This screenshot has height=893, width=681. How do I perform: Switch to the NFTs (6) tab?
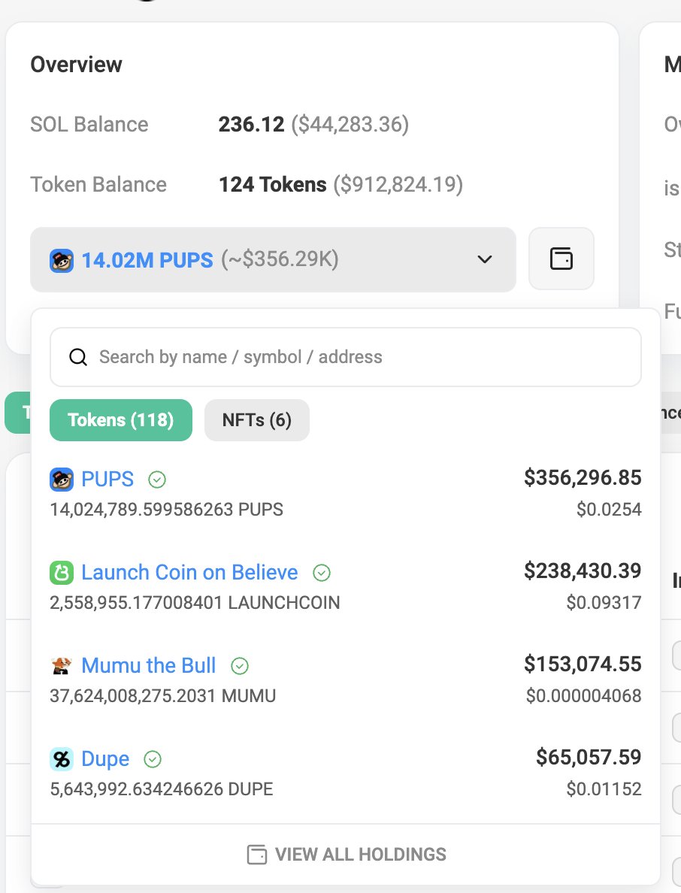[257, 420]
